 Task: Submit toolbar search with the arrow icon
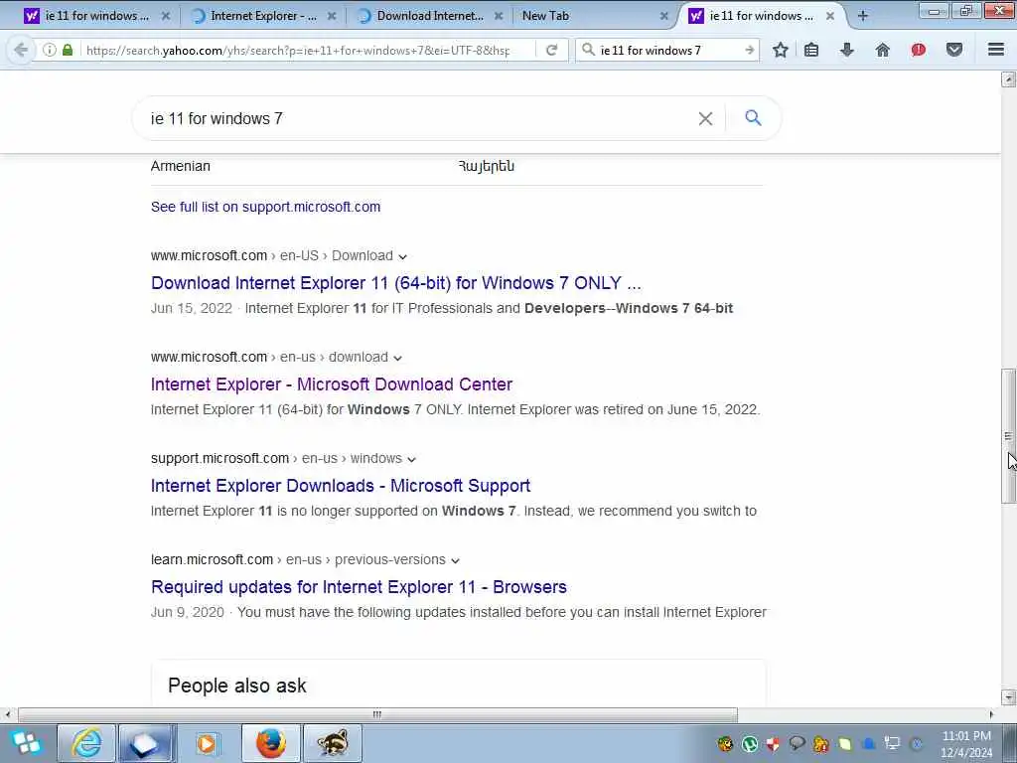749,50
